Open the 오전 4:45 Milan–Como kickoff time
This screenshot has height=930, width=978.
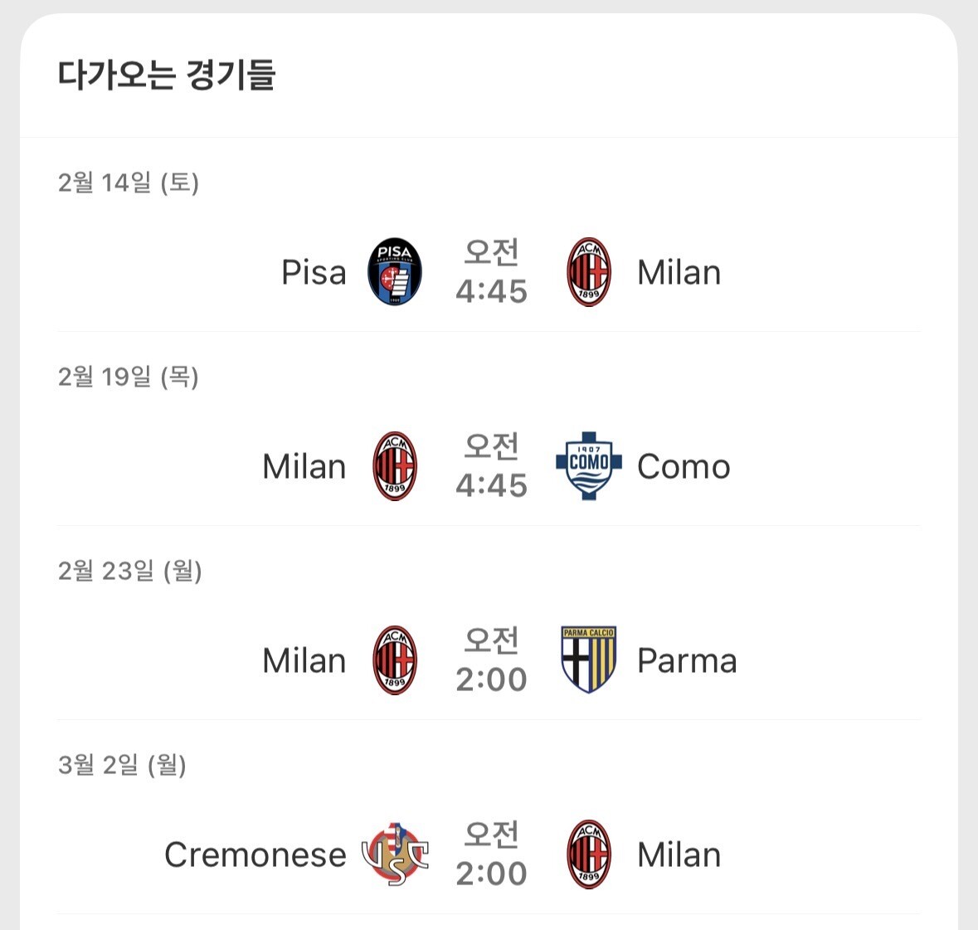pos(491,466)
